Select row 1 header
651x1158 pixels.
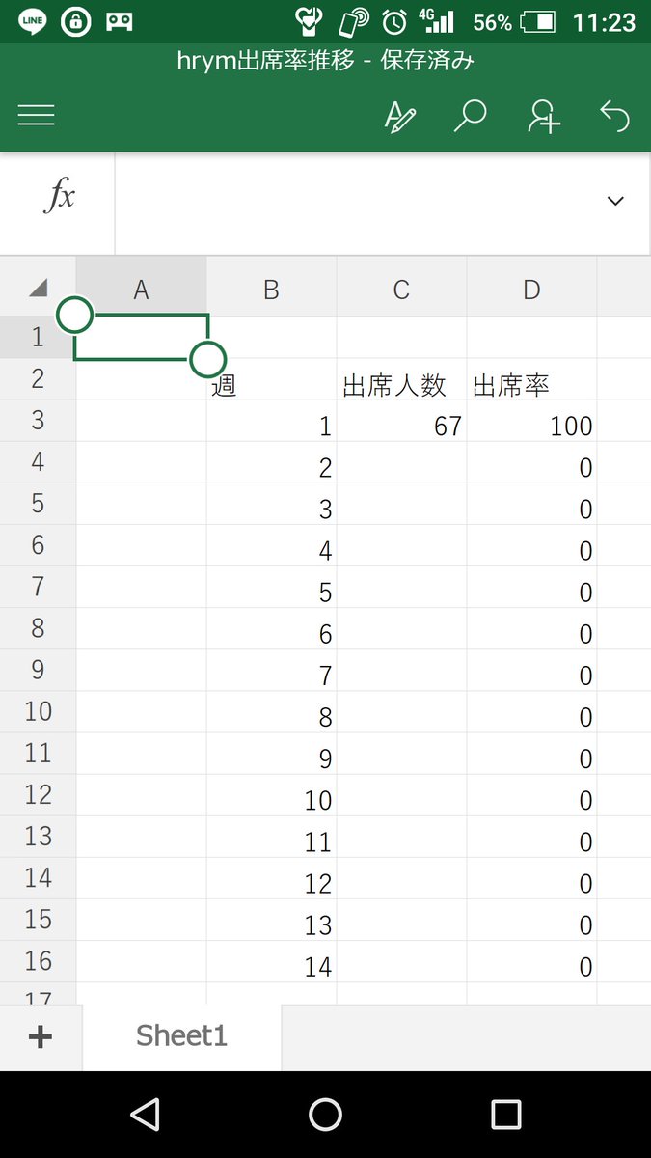pyautogui.click(x=38, y=337)
